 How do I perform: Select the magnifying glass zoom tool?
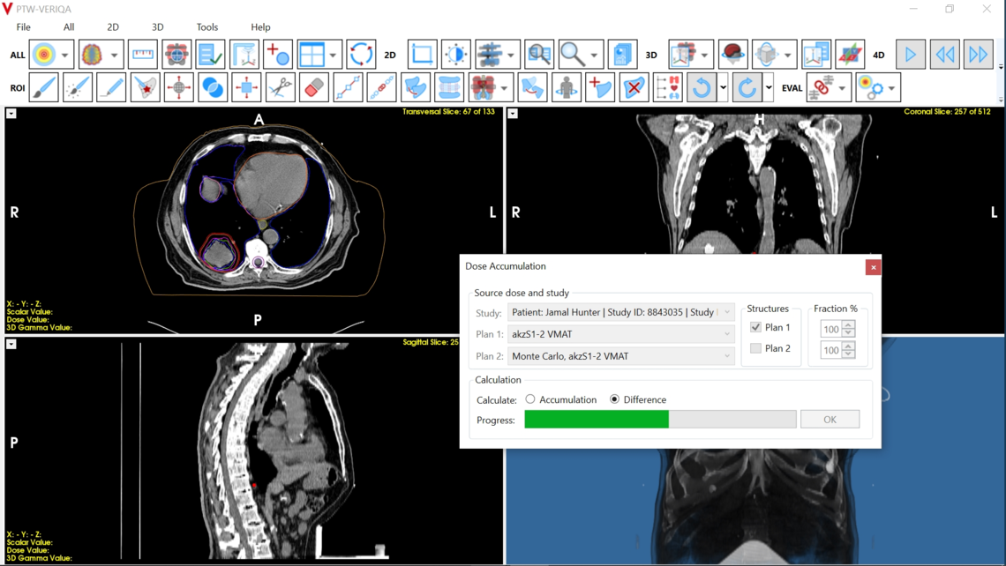pos(570,54)
